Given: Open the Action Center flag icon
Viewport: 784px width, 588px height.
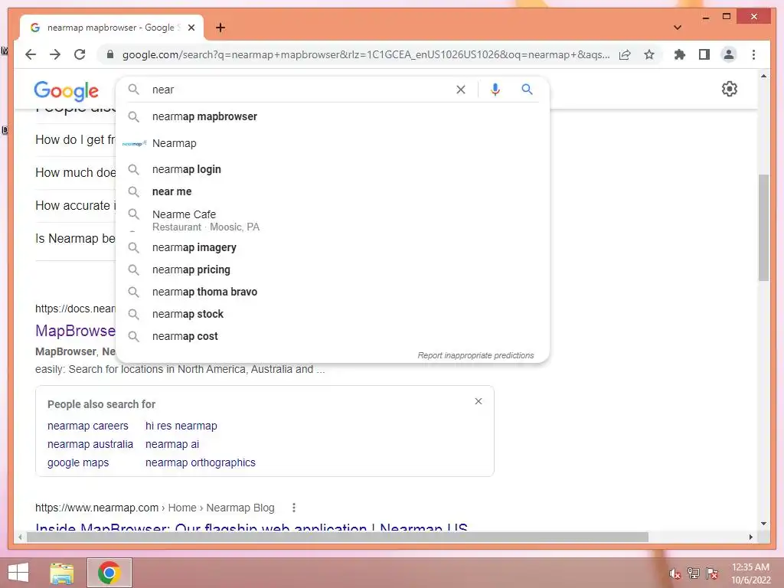Looking at the screenshot, I should pyautogui.click(x=712, y=573).
